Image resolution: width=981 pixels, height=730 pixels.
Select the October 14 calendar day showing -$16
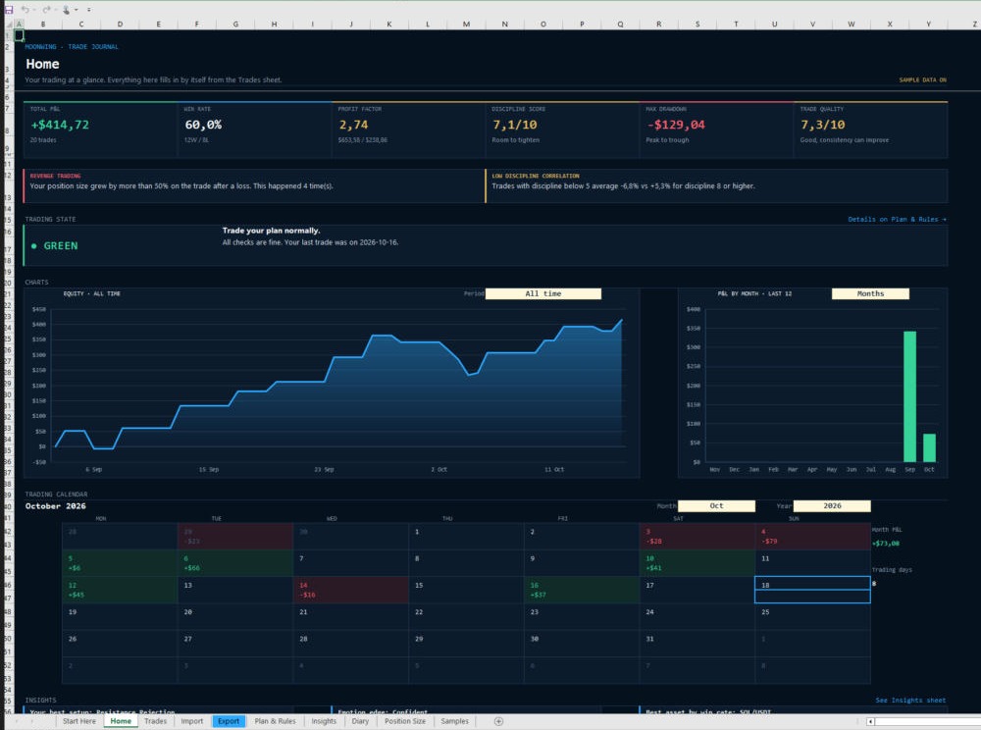click(x=350, y=590)
